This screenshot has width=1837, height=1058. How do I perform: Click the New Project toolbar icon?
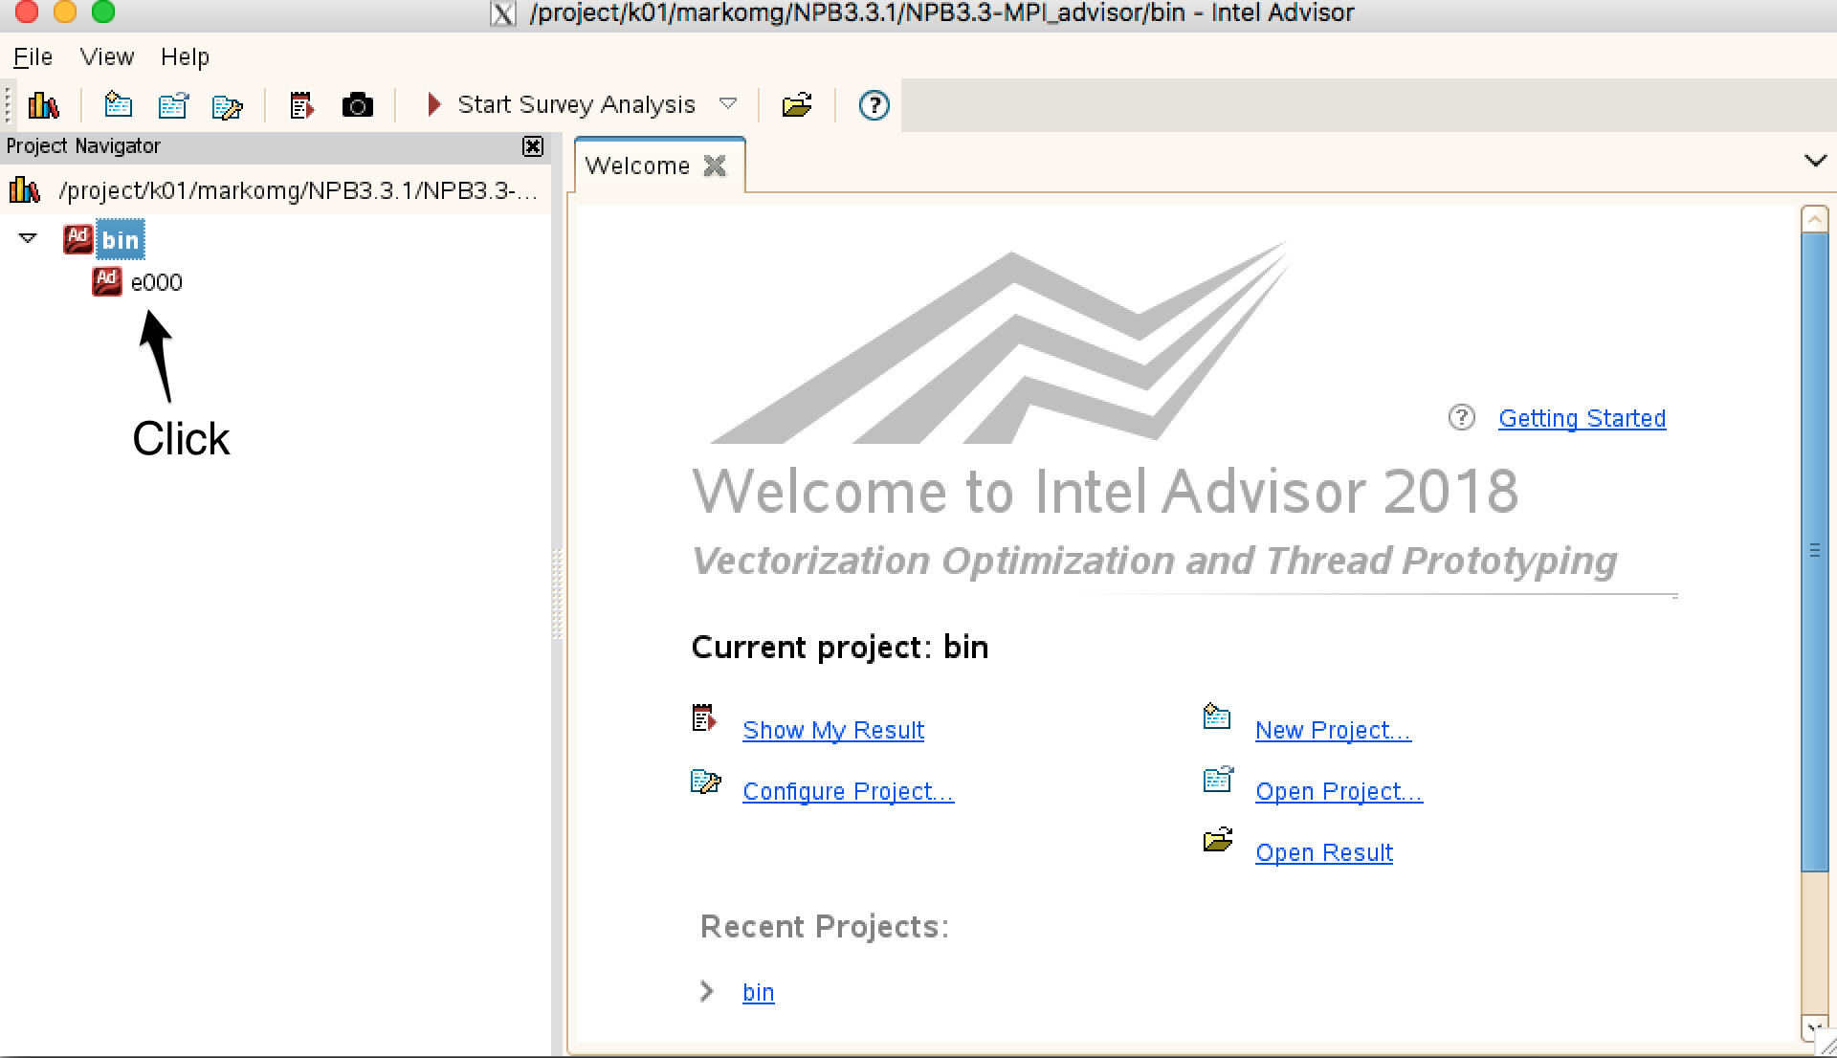click(118, 104)
